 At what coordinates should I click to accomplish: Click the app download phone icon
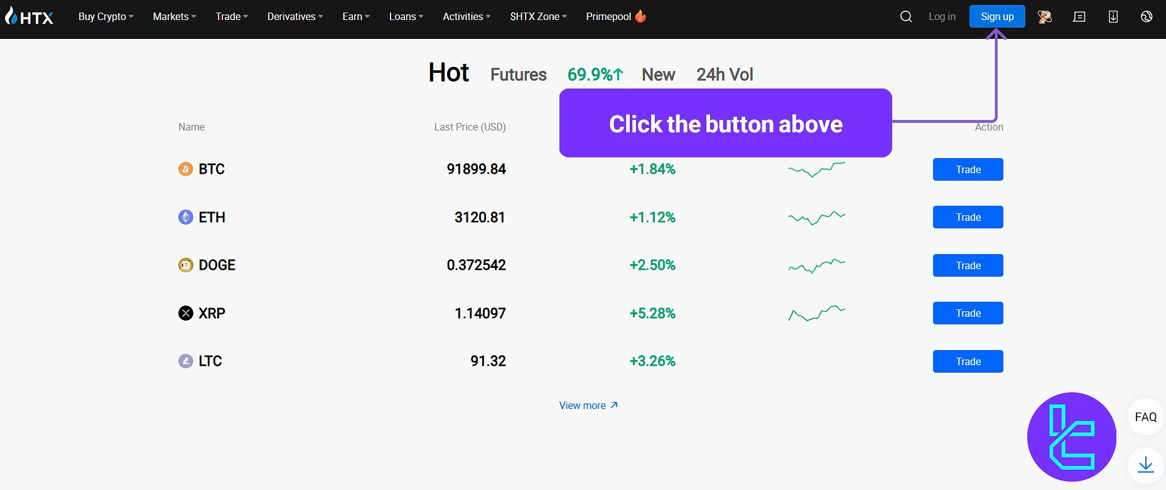(x=1113, y=17)
